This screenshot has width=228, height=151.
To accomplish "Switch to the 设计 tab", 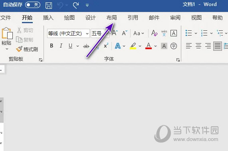I will (x=91, y=18).
